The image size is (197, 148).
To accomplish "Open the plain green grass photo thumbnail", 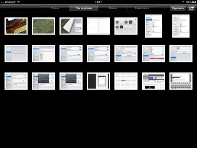I will [x=44, y=26].
